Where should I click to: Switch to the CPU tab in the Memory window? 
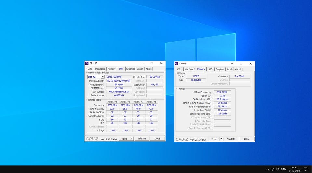(x=179, y=69)
